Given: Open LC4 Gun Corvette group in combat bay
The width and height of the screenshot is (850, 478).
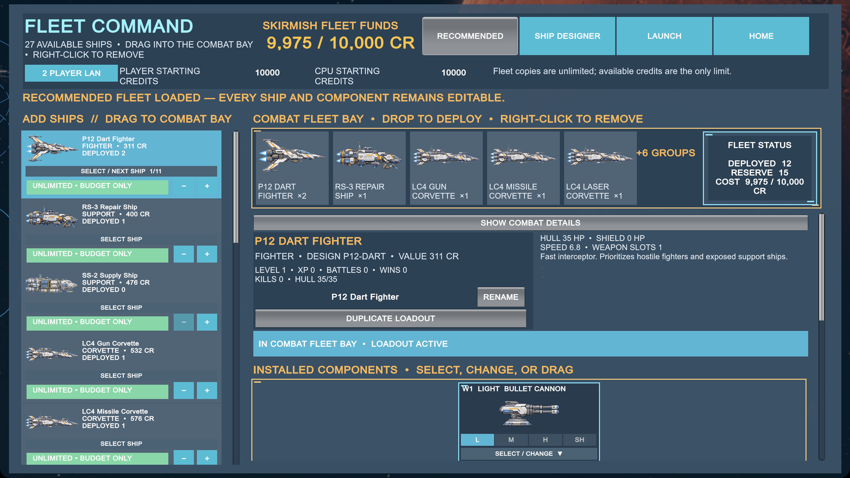Looking at the screenshot, I should [446, 168].
